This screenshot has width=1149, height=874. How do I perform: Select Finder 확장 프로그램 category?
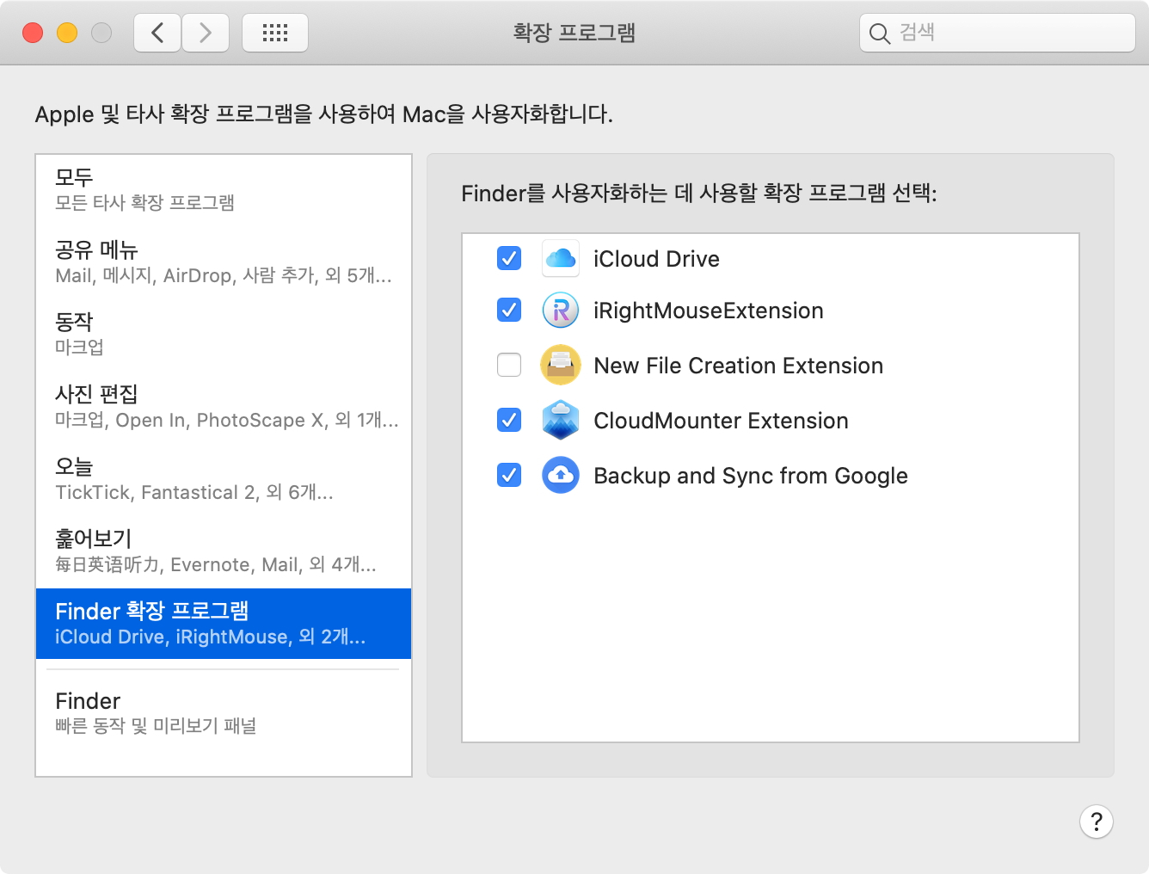(x=224, y=624)
